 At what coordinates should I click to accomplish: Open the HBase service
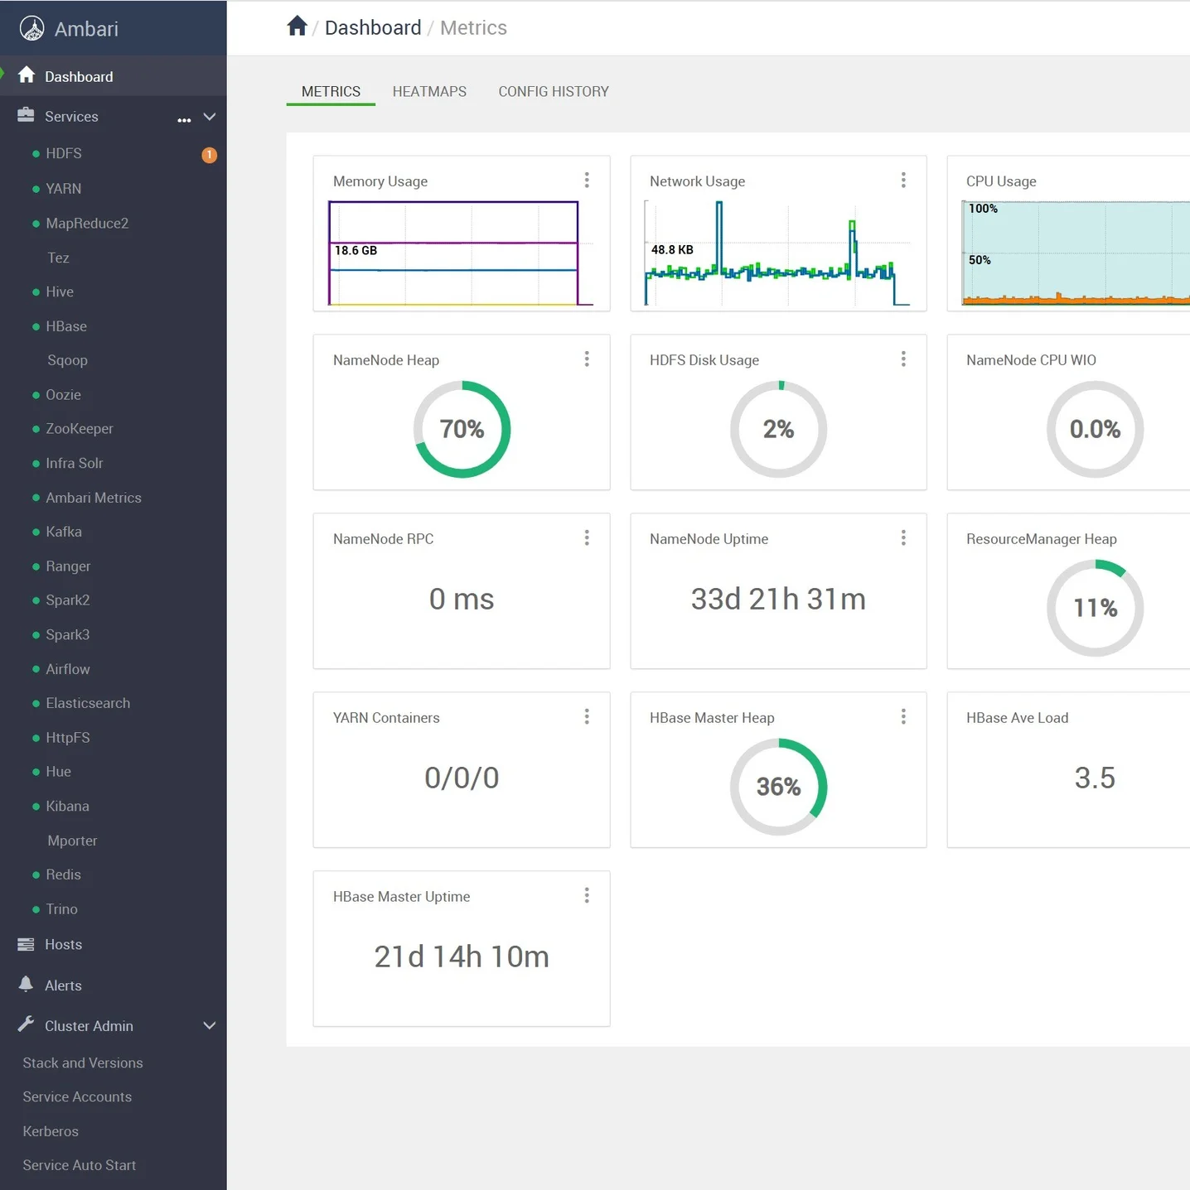tap(66, 326)
